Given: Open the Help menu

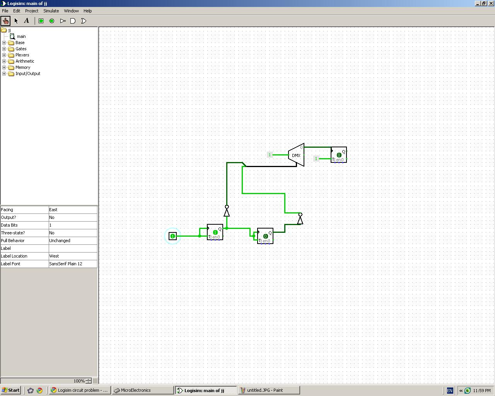Looking at the screenshot, I should pyautogui.click(x=88, y=11).
